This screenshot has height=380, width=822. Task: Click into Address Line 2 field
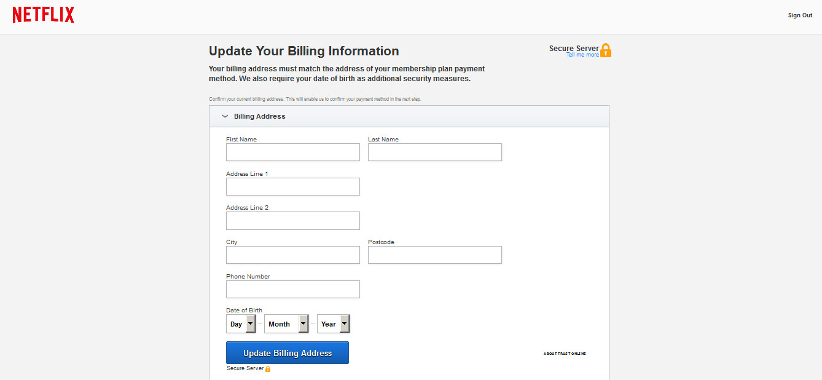click(292, 221)
